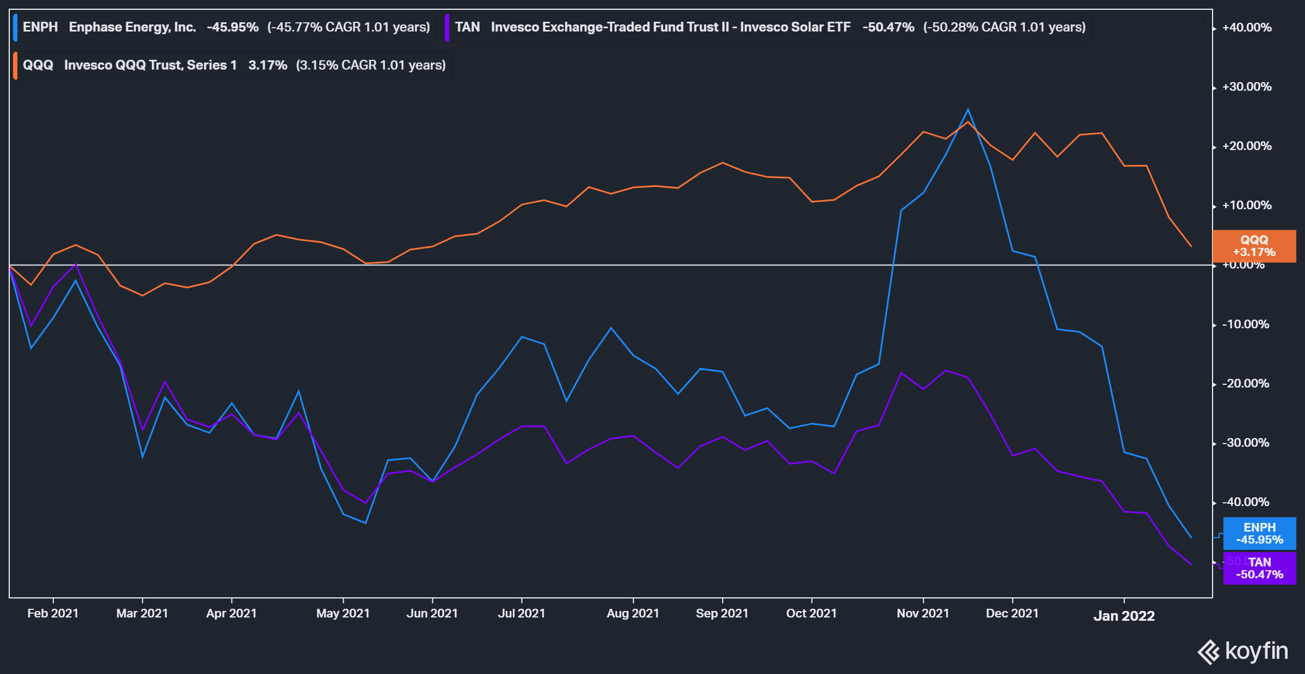Click the Jul 2021 x-axis label
The width and height of the screenshot is (1305, 674).
tap(521, 614)
